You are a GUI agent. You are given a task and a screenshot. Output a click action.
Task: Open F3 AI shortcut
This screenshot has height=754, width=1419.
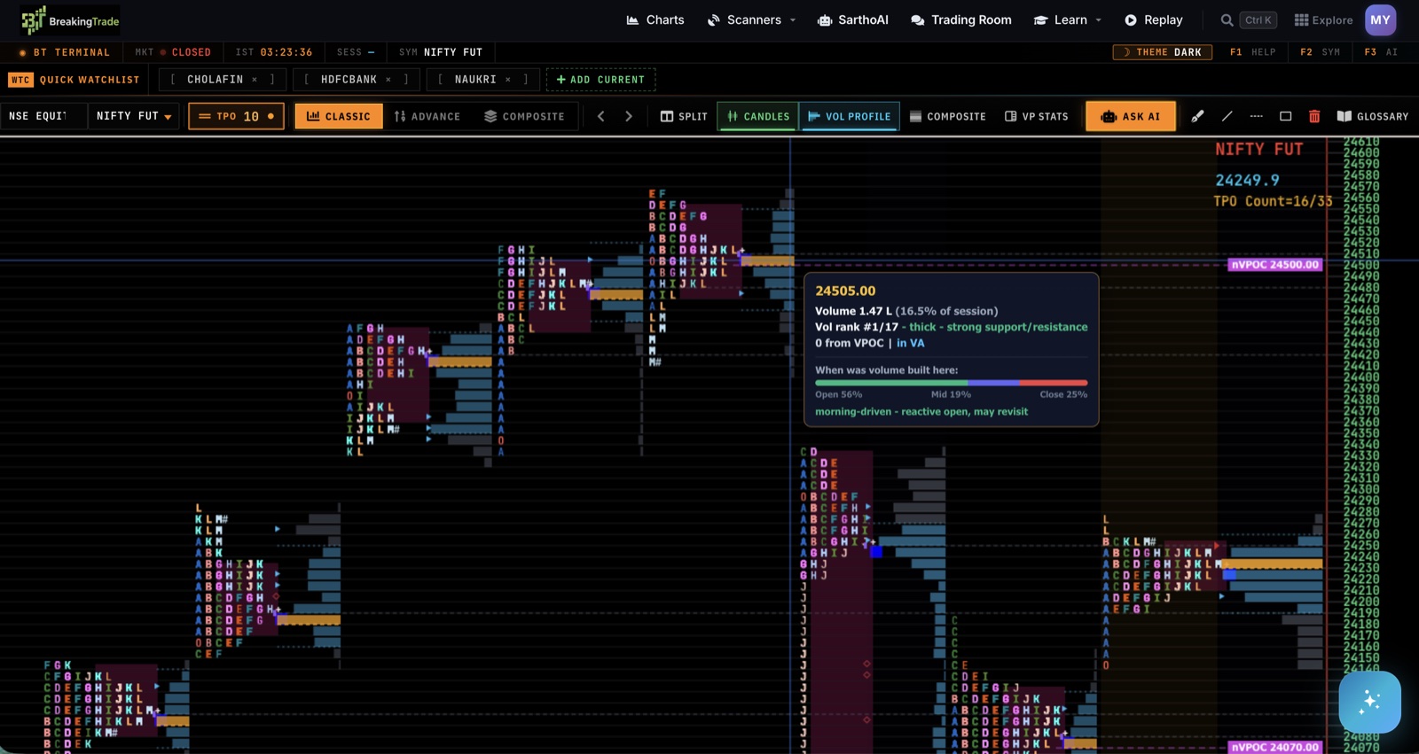click(1381, 52)
